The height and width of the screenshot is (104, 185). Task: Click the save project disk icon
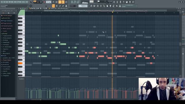point(127,2)
